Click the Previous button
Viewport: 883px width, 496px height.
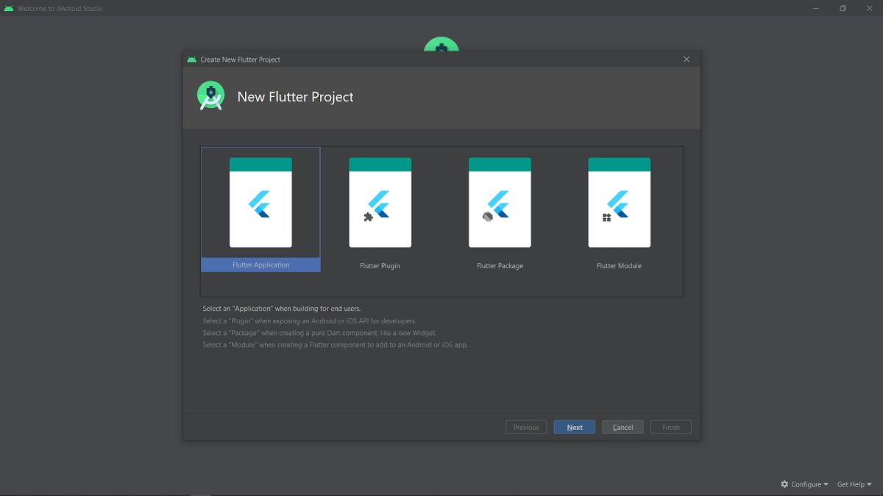(526, 427)
